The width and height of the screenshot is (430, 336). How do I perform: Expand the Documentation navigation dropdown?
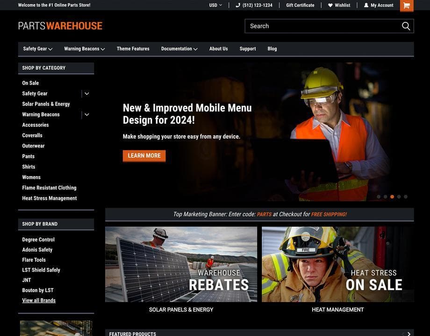click(x=179, y=49)
